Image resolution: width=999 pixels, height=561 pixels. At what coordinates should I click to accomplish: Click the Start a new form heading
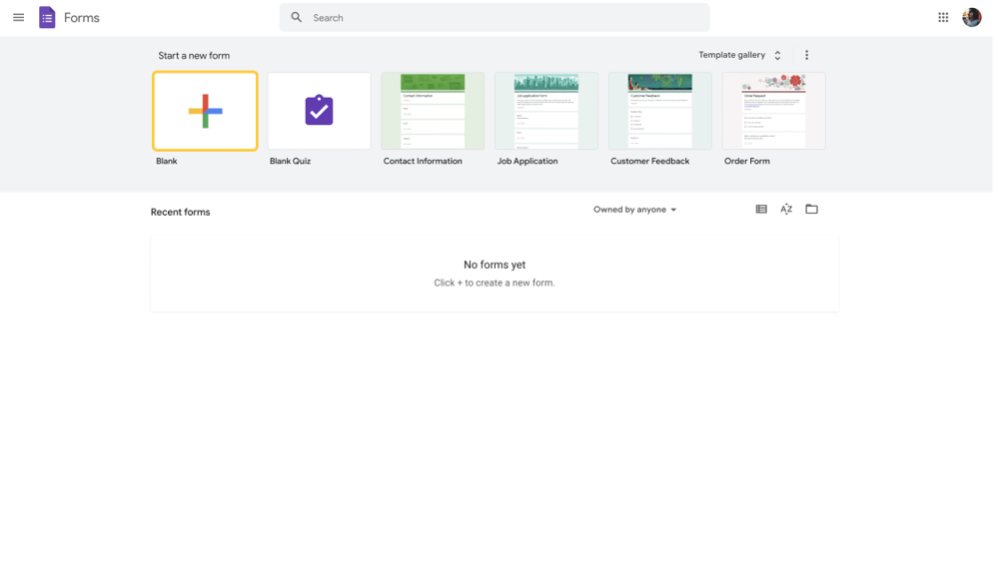(x=194, y=55)
